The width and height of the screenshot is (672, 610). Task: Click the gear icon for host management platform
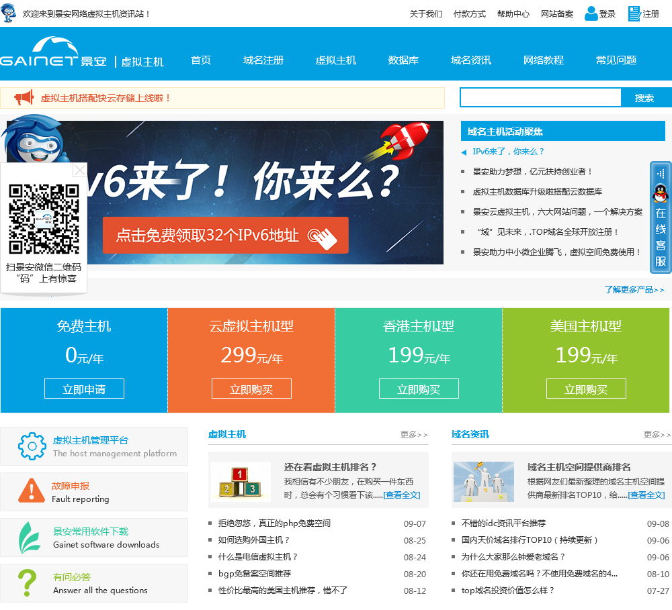click(32, 446)
